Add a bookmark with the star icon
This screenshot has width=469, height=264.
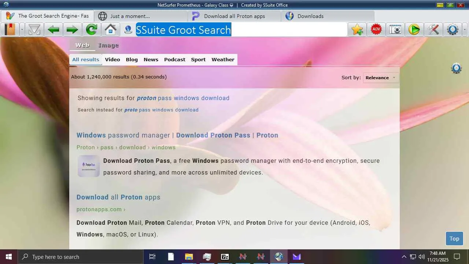(x=357, y=29)
